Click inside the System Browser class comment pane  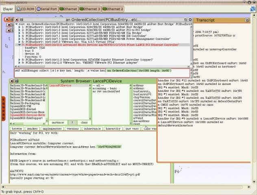(x=90, y=157)
